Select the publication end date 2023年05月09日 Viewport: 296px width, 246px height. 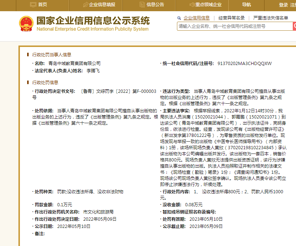206,226
